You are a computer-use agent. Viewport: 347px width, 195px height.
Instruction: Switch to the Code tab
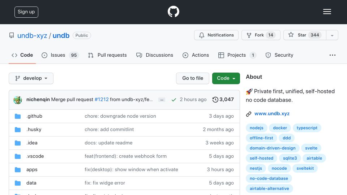click(x=22, y=55)
